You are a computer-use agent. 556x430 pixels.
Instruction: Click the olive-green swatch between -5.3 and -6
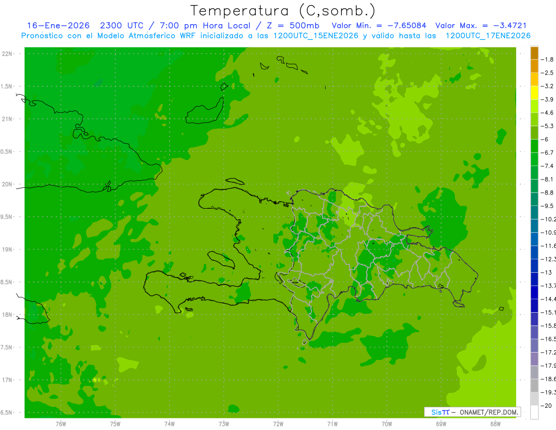pyautogui.click(x=534, y=133)
